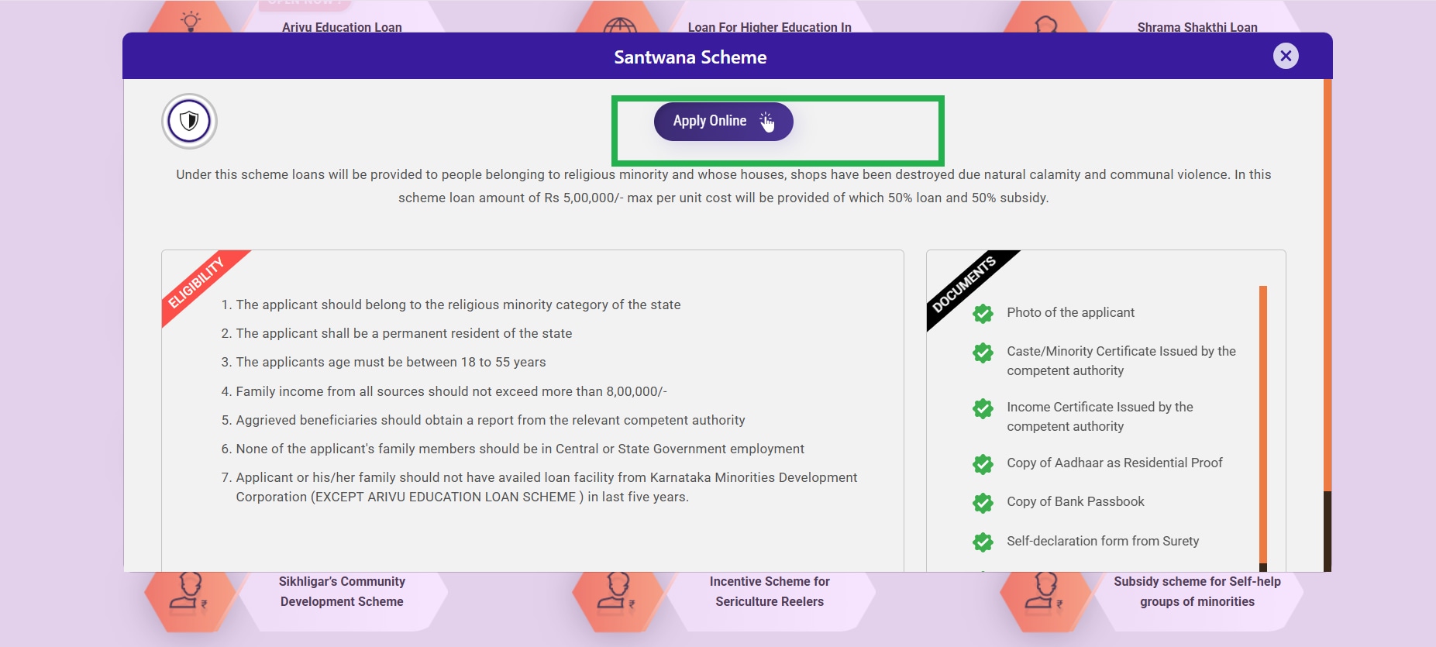The height and width of the screenshot is (647, 1436).
Task: Click the dialog's orange vertical scrollbar
Action: coord(1328,287)
